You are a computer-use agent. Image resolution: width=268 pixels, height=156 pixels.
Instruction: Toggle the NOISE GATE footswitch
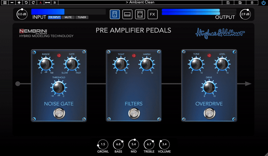(x=59, y=113)
